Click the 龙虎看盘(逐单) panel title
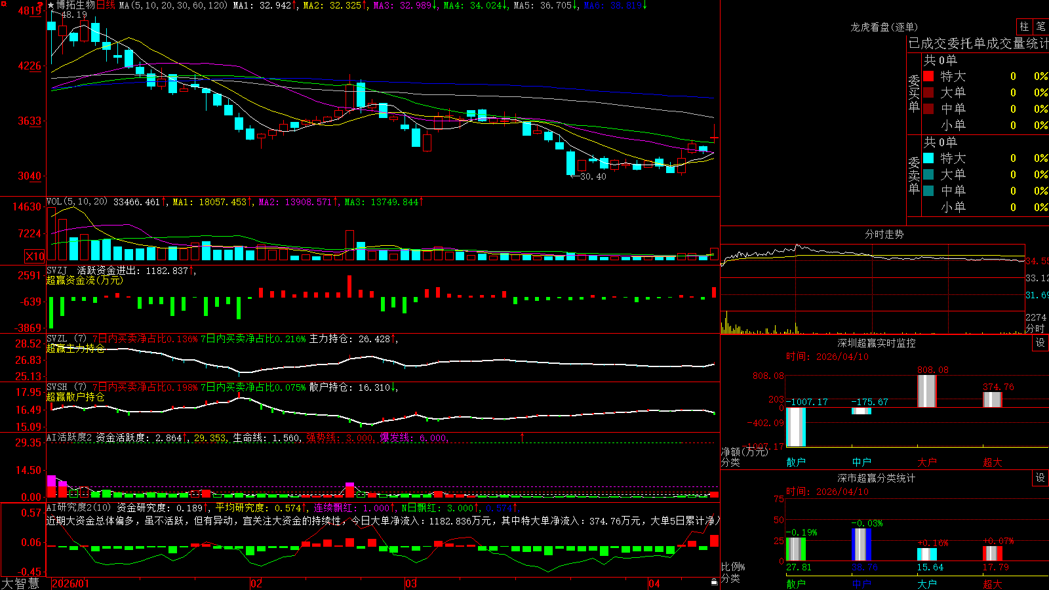 pyautogui.click(x=884, y=27)
